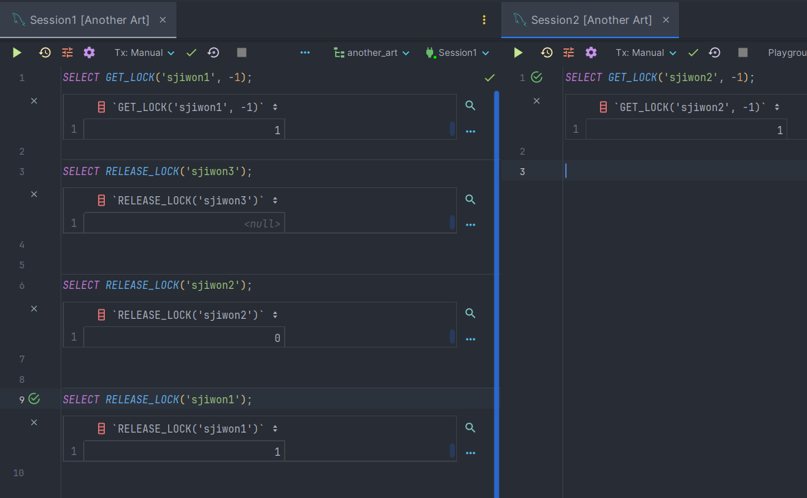Viewport: 807px width, 498px height.
Task: Click empty line 3 in Session2 editor
Action: [684, 171]
